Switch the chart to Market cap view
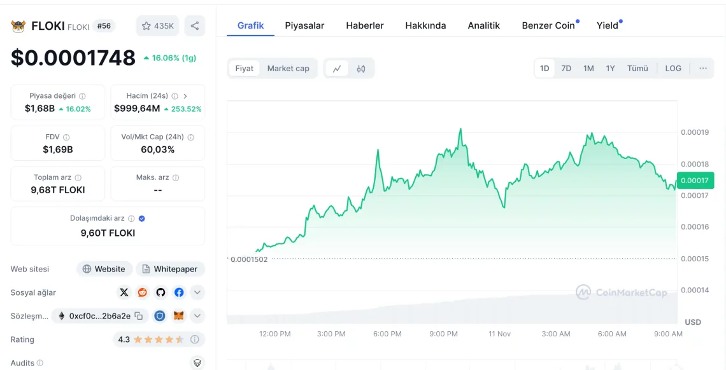The image size is (726, 370). pos(288,68)
